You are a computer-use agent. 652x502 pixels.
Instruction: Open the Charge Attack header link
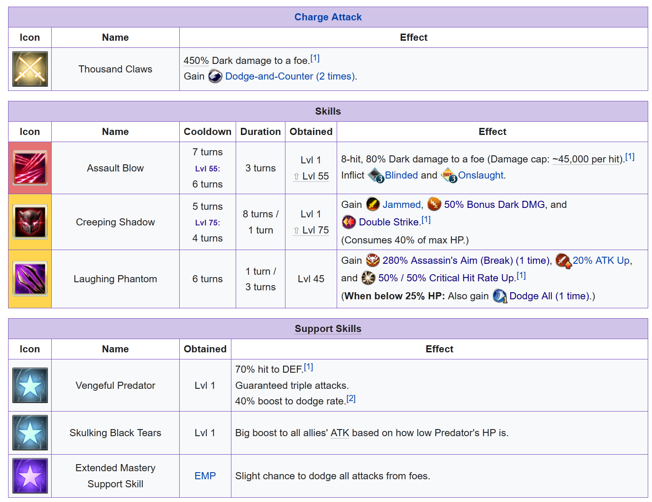[328, 17]
